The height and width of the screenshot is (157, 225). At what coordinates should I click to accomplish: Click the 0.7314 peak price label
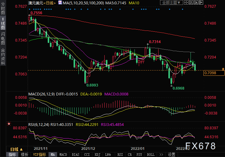[x=155, y=42]
